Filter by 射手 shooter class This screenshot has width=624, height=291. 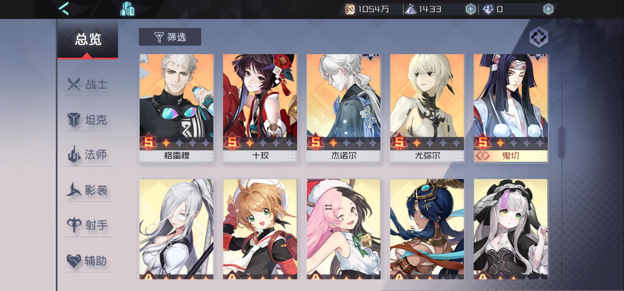(88, 225)
